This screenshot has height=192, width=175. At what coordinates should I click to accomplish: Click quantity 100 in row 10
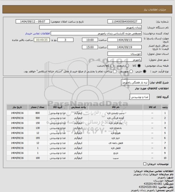38,158
